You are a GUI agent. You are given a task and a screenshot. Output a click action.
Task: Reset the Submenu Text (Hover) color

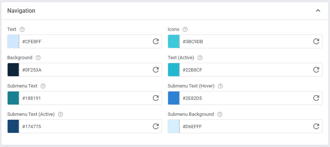[316, 98]
